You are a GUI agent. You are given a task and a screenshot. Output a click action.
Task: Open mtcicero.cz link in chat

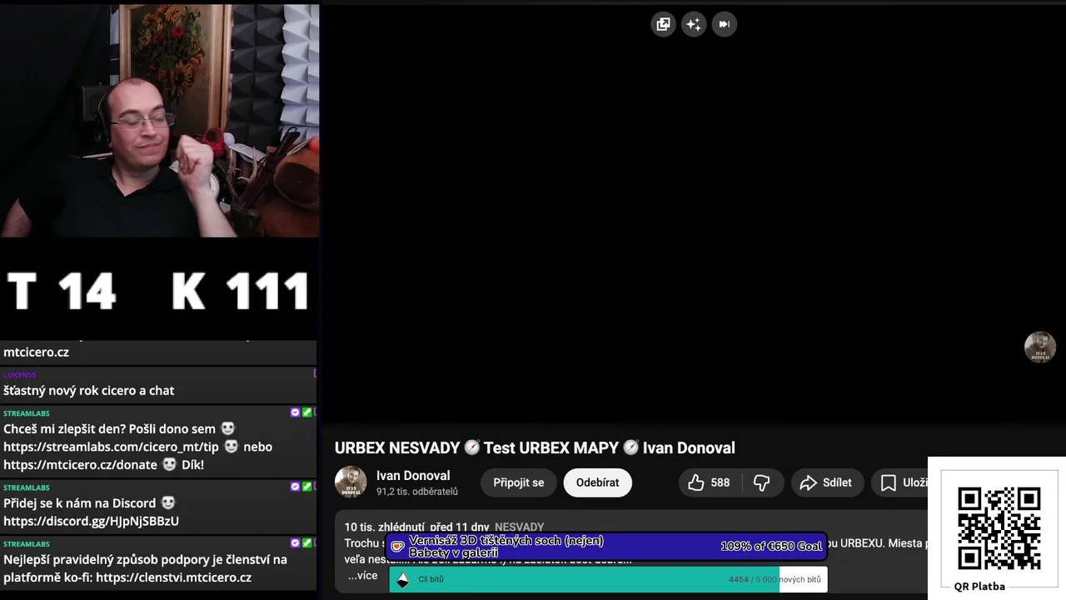coord(36,352)
